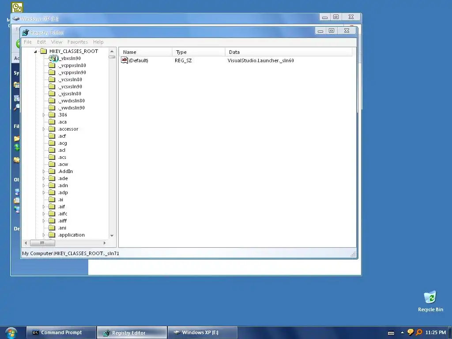The image size is (452, 339).
Task: Click the (Default) string value icon
Action: 124,60
